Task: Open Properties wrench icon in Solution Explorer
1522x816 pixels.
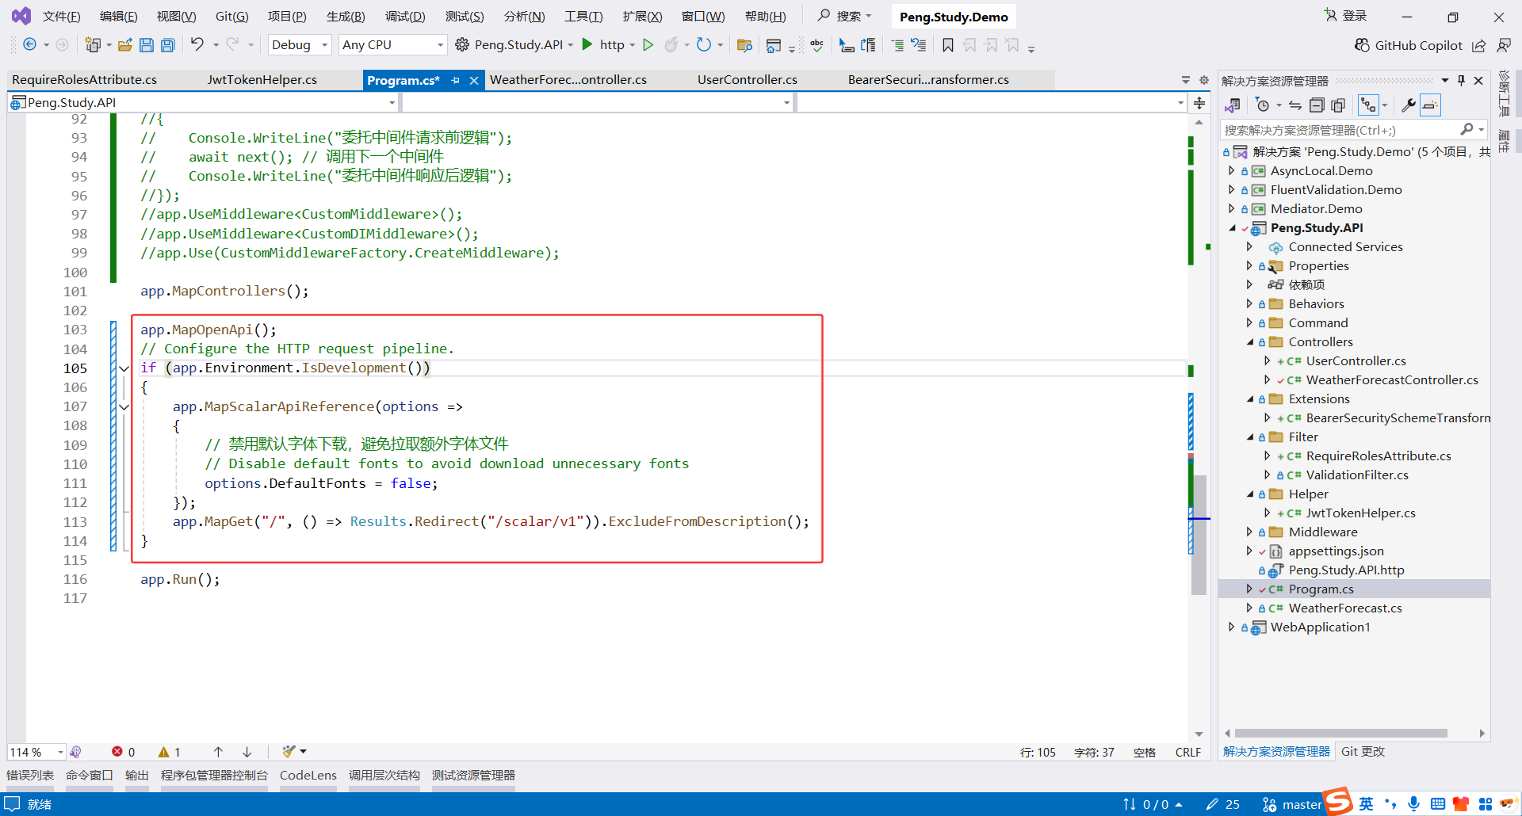Action: pyautogui.click(x=1409, y=105)
